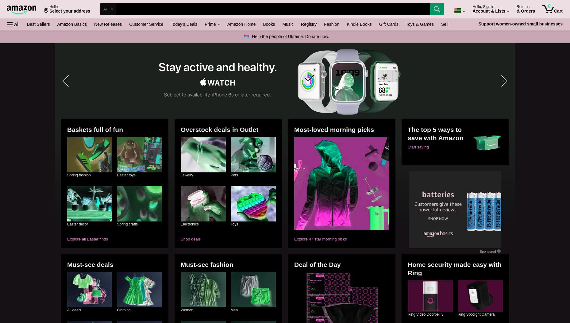
Task: Click Help the people of Ukraine banner link
Action: (290, 37)
